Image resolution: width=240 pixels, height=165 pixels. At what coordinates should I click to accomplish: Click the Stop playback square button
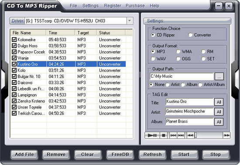pos(164,135)
